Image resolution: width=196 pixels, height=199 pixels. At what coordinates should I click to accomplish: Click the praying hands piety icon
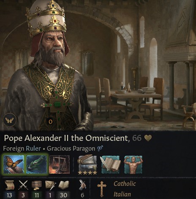tap(10, 120)
